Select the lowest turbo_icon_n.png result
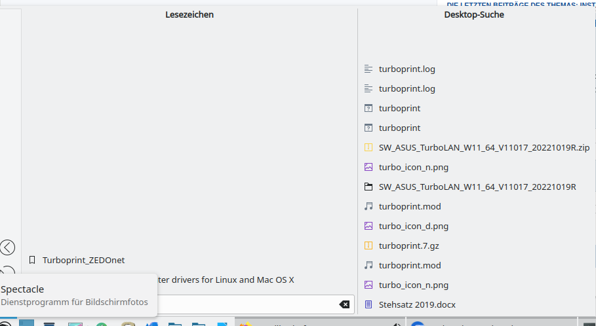Viewport: 596px width, 326px height. [x=413, y=285]
